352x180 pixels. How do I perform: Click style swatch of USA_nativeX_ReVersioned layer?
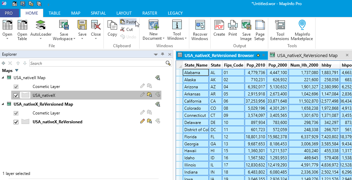point(26,122)
